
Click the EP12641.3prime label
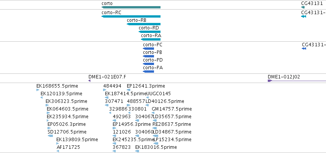(x=146, y=86)
